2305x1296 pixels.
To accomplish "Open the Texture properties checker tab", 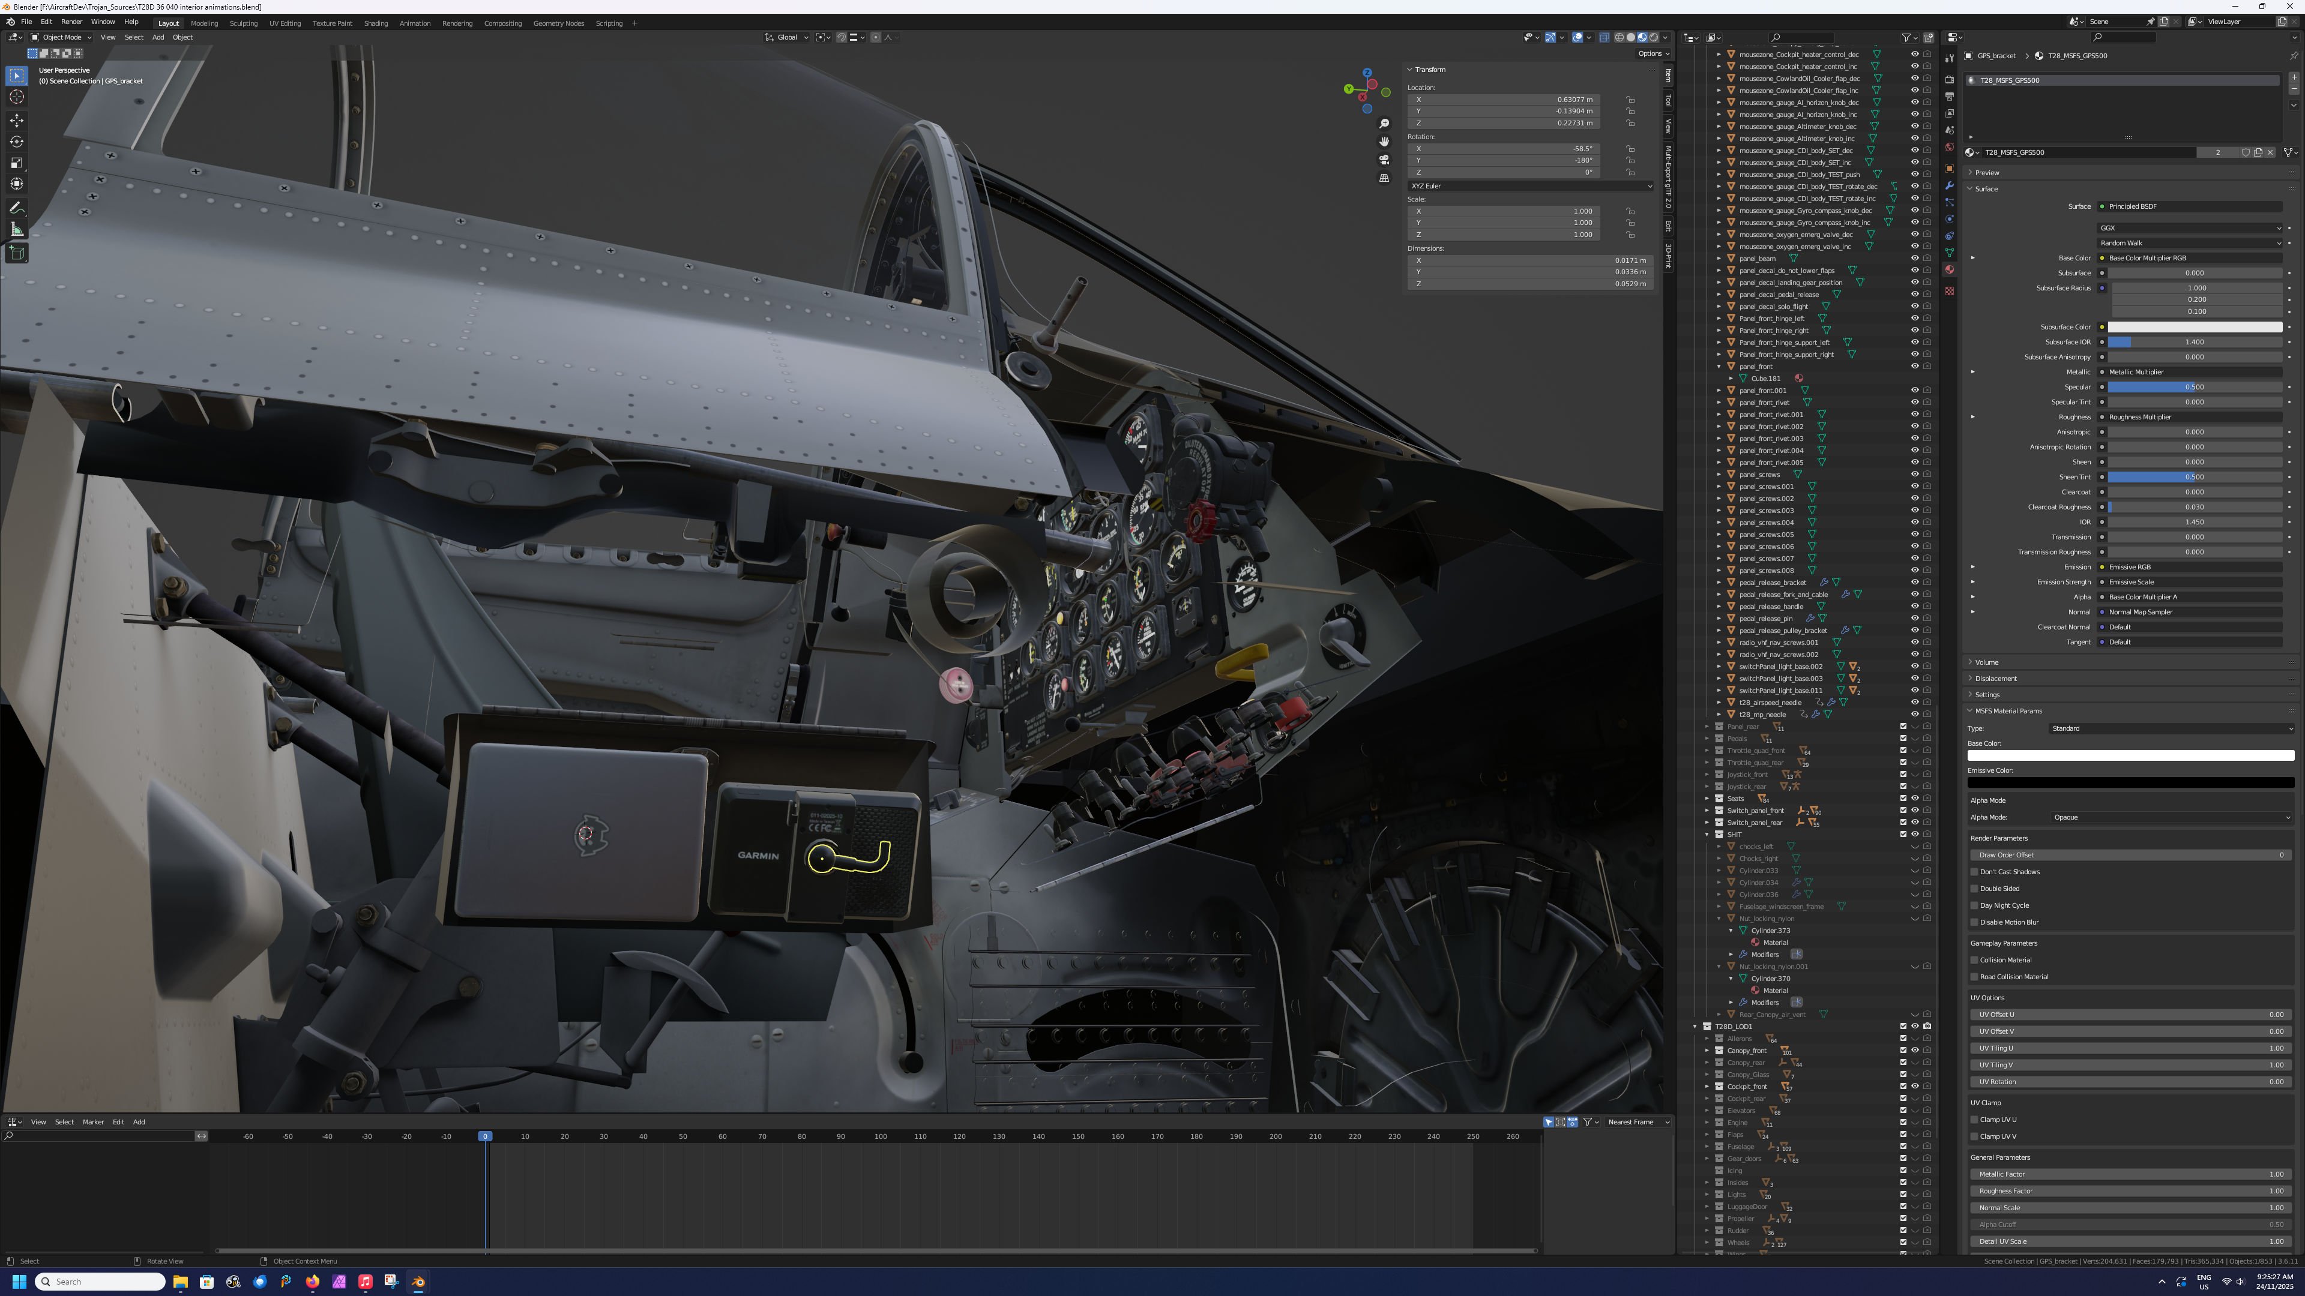I will tap(1950, 290).
